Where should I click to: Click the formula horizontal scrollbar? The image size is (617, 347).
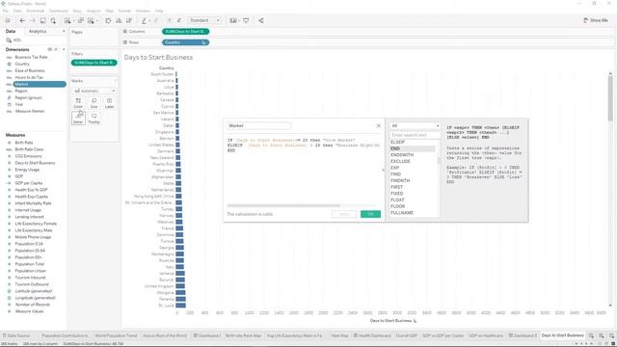[283, 205]
